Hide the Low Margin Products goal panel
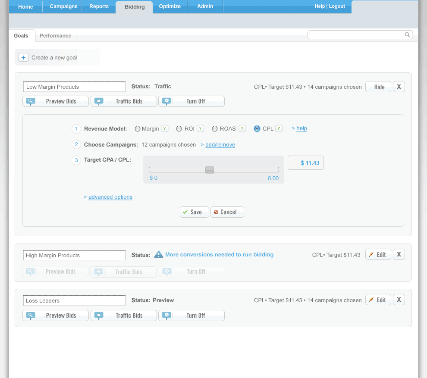 tap(378, 87)
